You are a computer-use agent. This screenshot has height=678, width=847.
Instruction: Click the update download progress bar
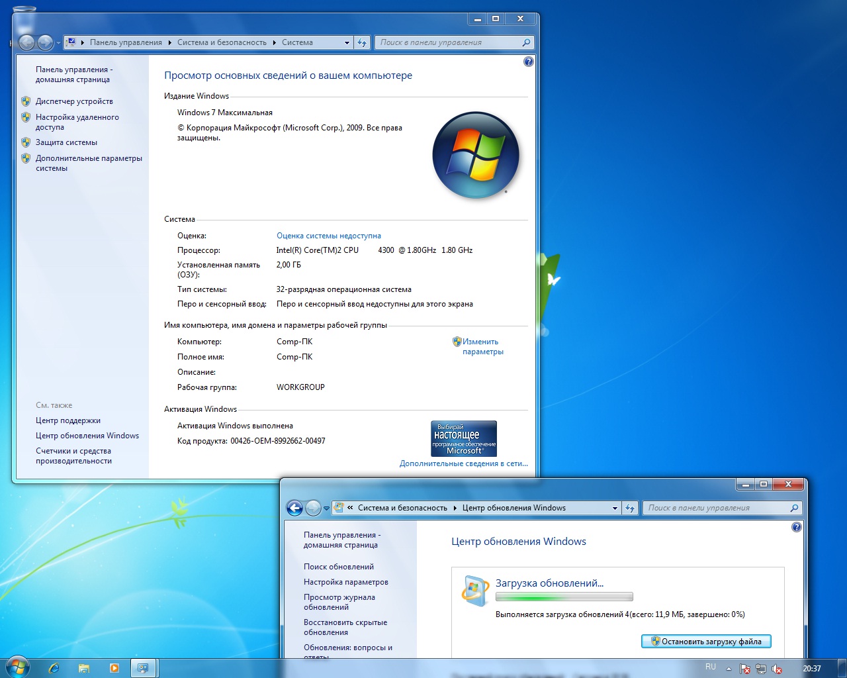pyautogui.click(x=564, y=597)
